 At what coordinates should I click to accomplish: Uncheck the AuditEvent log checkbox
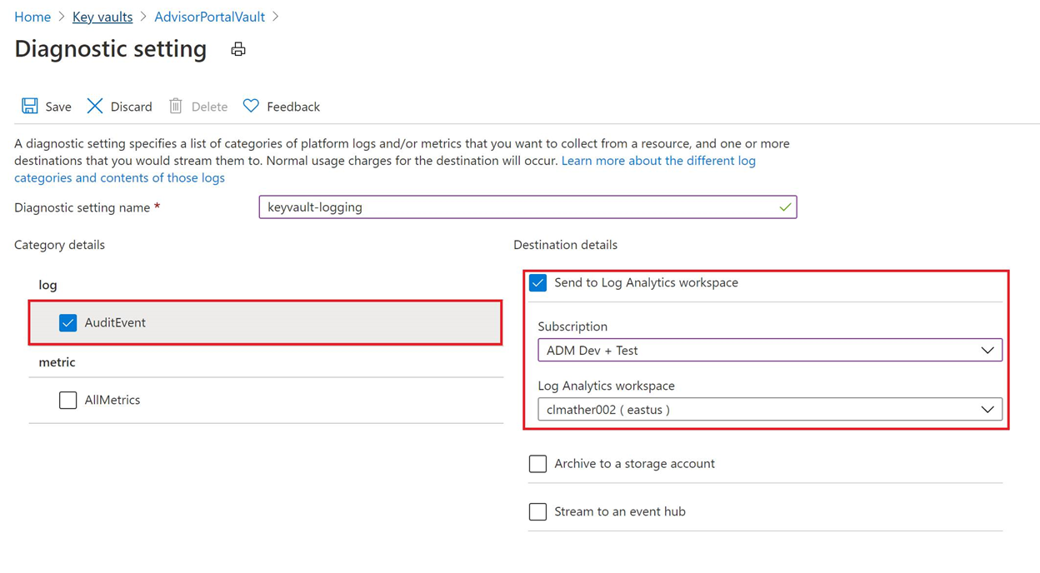coord(68,323)
